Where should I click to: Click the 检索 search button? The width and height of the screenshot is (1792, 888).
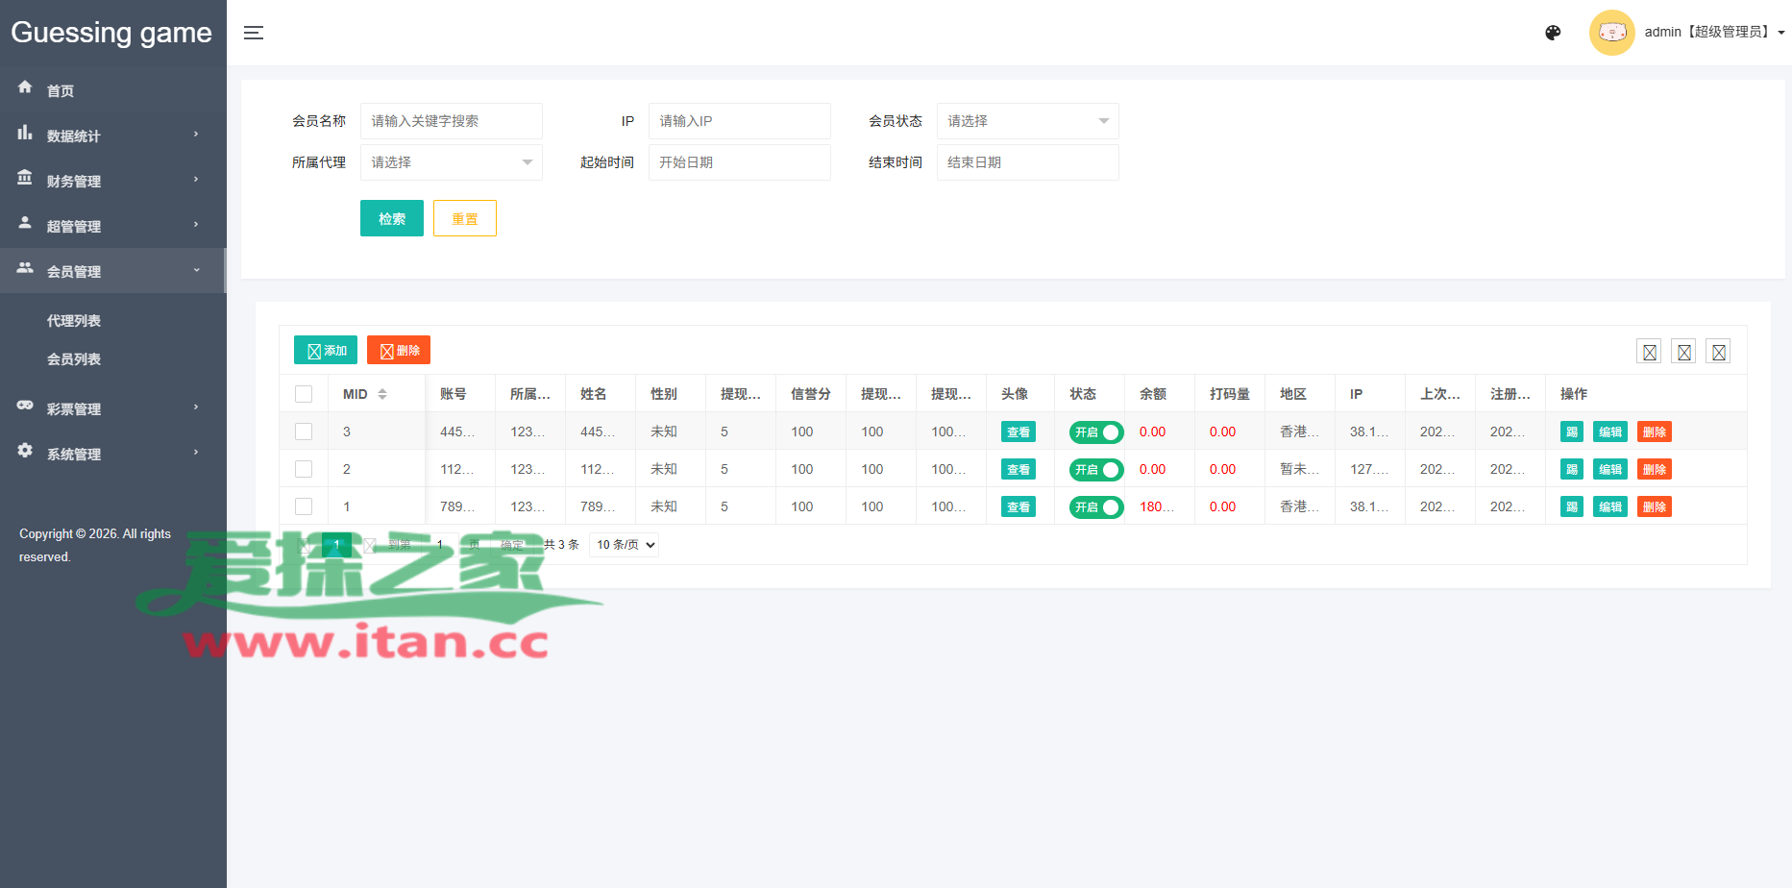[x=391, y=219]
